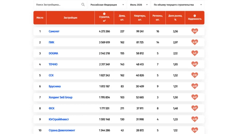The height and width of the screenshot is (134, 238).
Task: Focus the Поиск Застройщика search field
Action: tap(60, 5)
